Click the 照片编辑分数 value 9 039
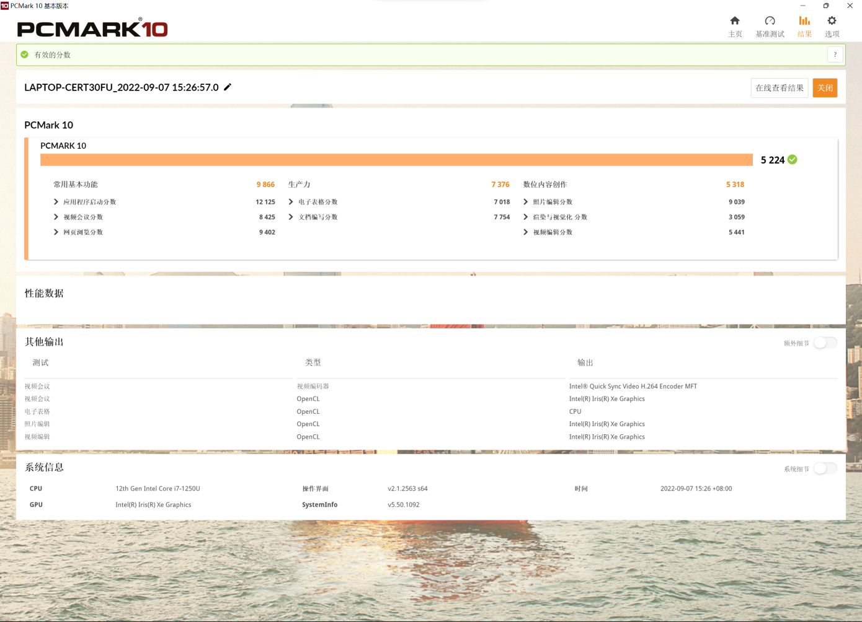The height and width of the screenshot is (622, 862). point(737,202)
